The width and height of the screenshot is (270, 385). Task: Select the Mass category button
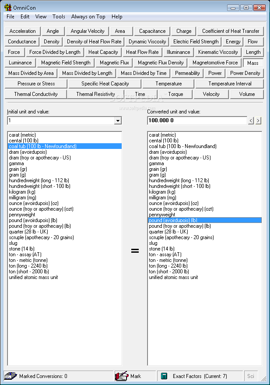[x=253, y=63]
